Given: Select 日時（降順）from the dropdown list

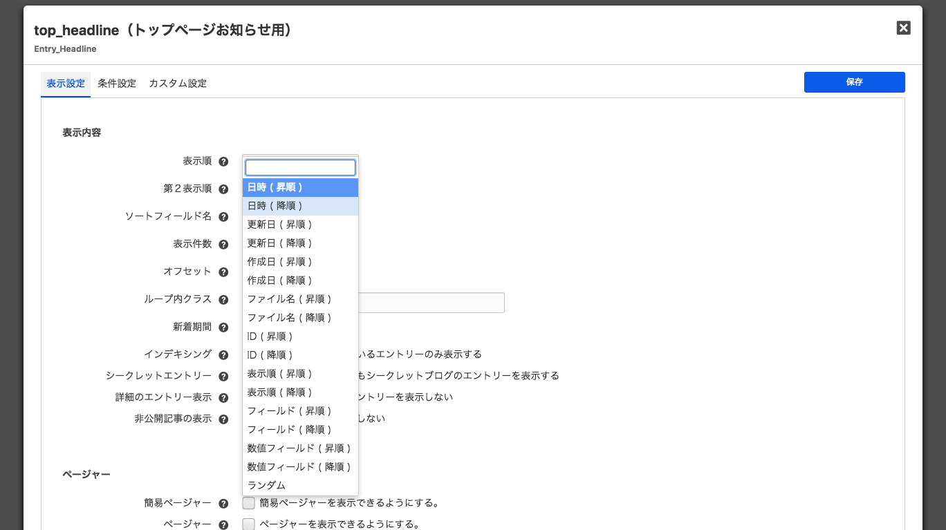Looking at the screenshot, I should [300, 206].
